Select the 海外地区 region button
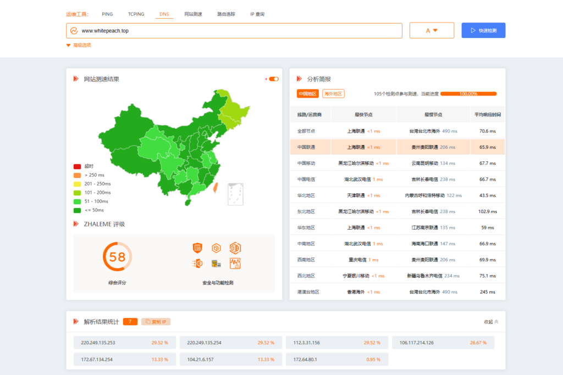This screenshot has height=375, width=563. pyautogui.click(x=333, y=93)
